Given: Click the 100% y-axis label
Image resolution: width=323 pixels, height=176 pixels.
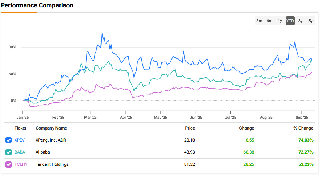Looking at the screenshot, I should coord(12,47).
